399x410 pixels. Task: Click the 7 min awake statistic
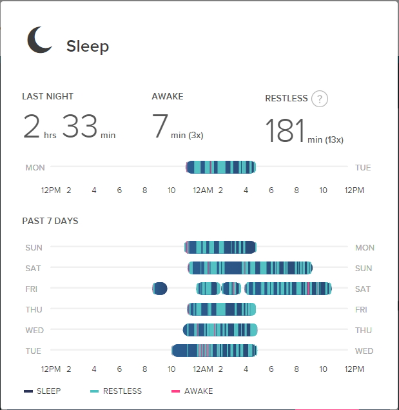(x=177, y=127)
